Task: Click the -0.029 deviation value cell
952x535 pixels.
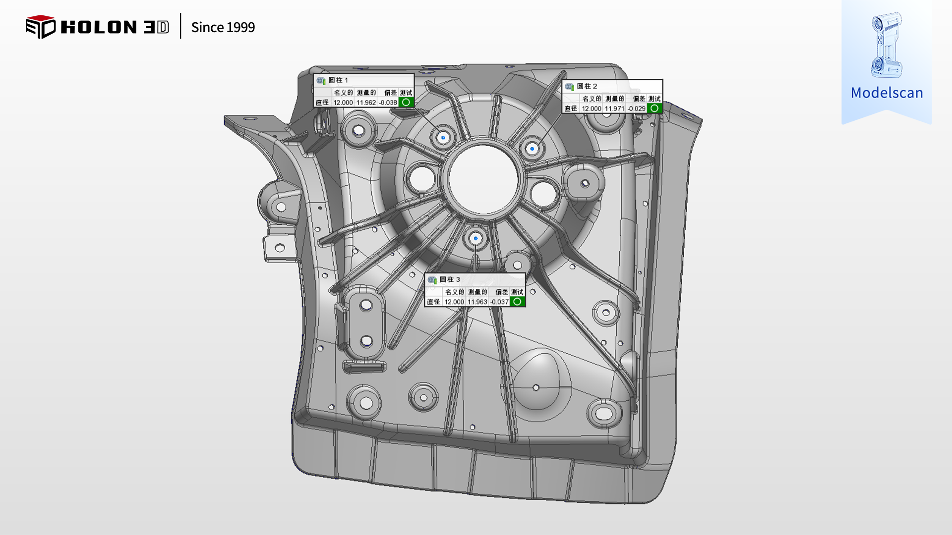Action: (636, 108)
